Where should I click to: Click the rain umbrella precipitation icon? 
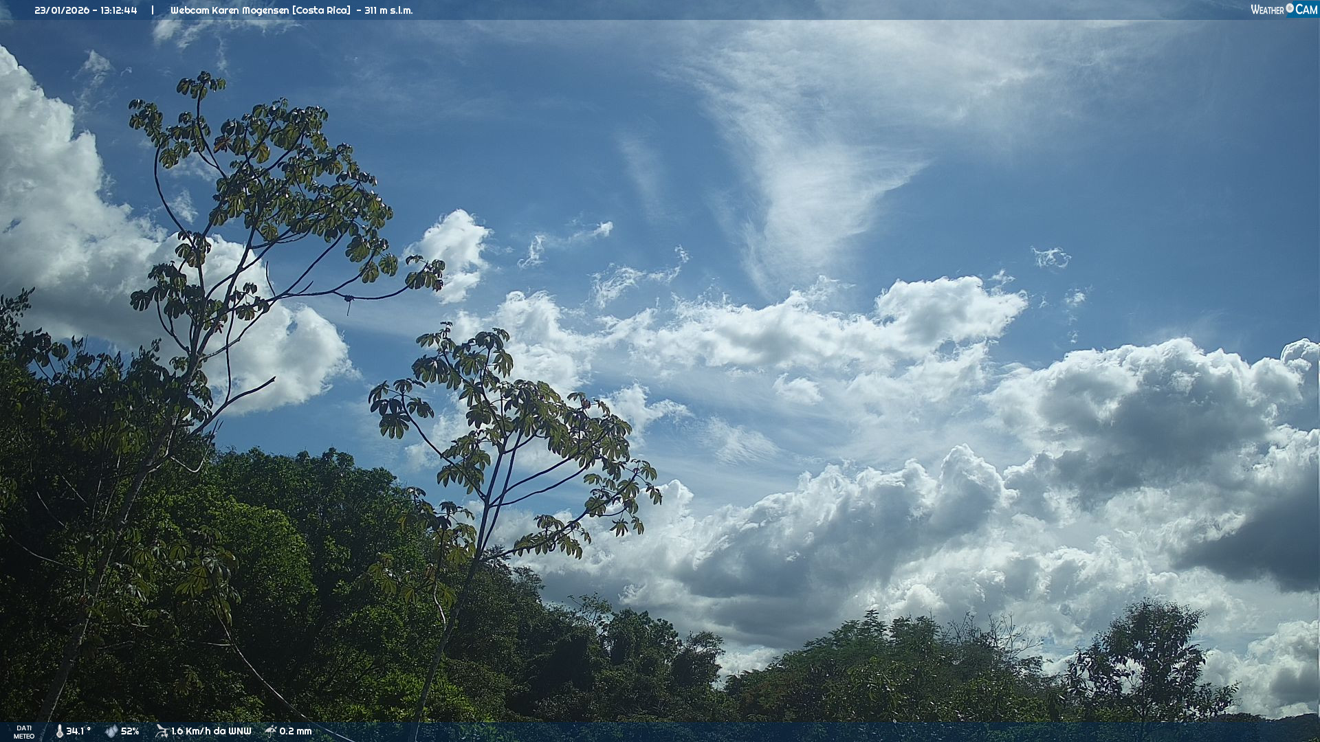[x=271, y=731]
